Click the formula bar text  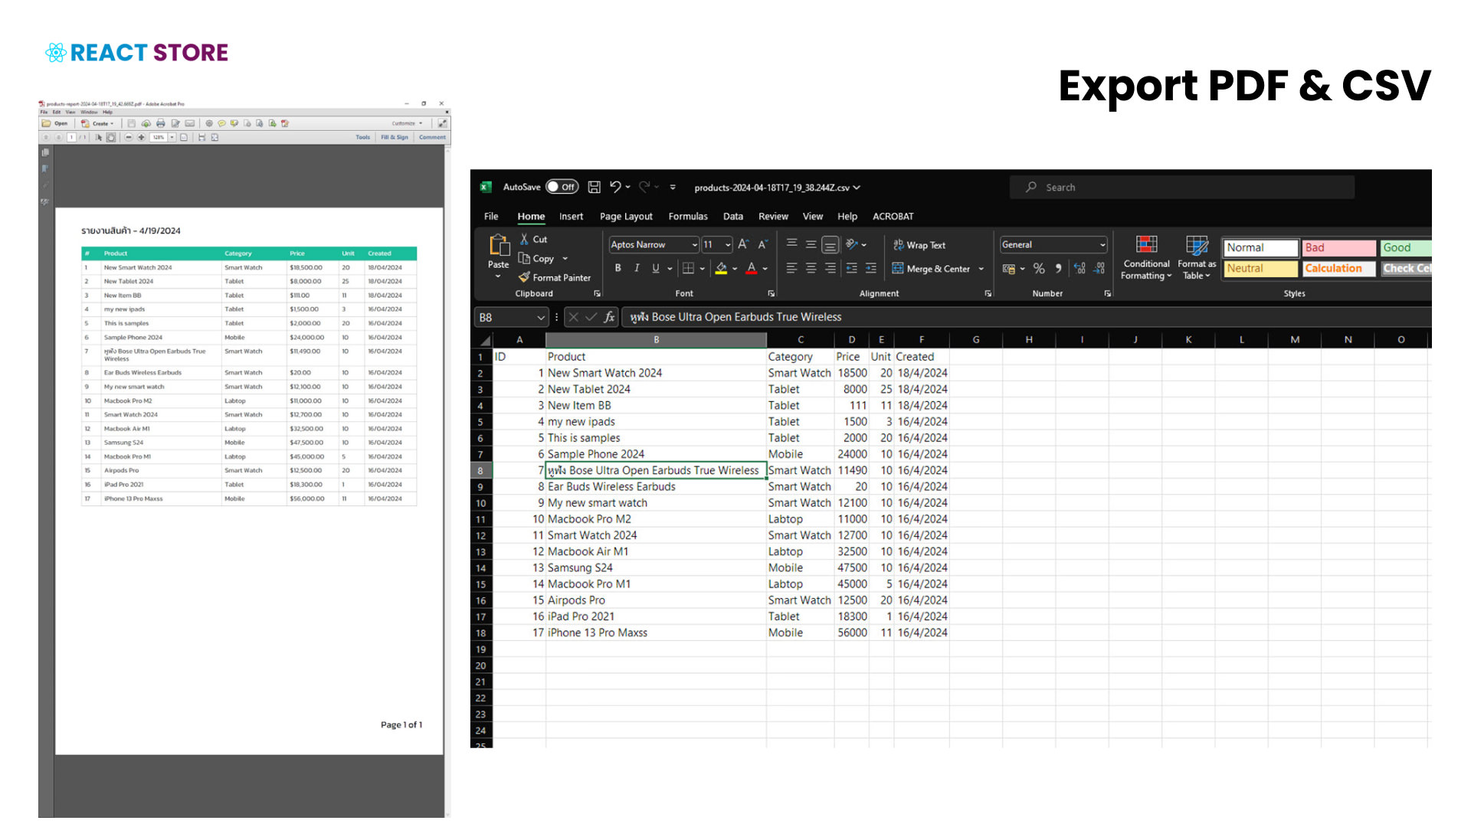(735, 317)
